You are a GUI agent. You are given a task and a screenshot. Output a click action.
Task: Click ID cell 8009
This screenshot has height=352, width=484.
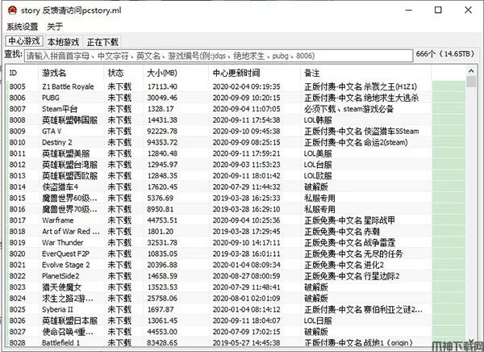point(17,131)
